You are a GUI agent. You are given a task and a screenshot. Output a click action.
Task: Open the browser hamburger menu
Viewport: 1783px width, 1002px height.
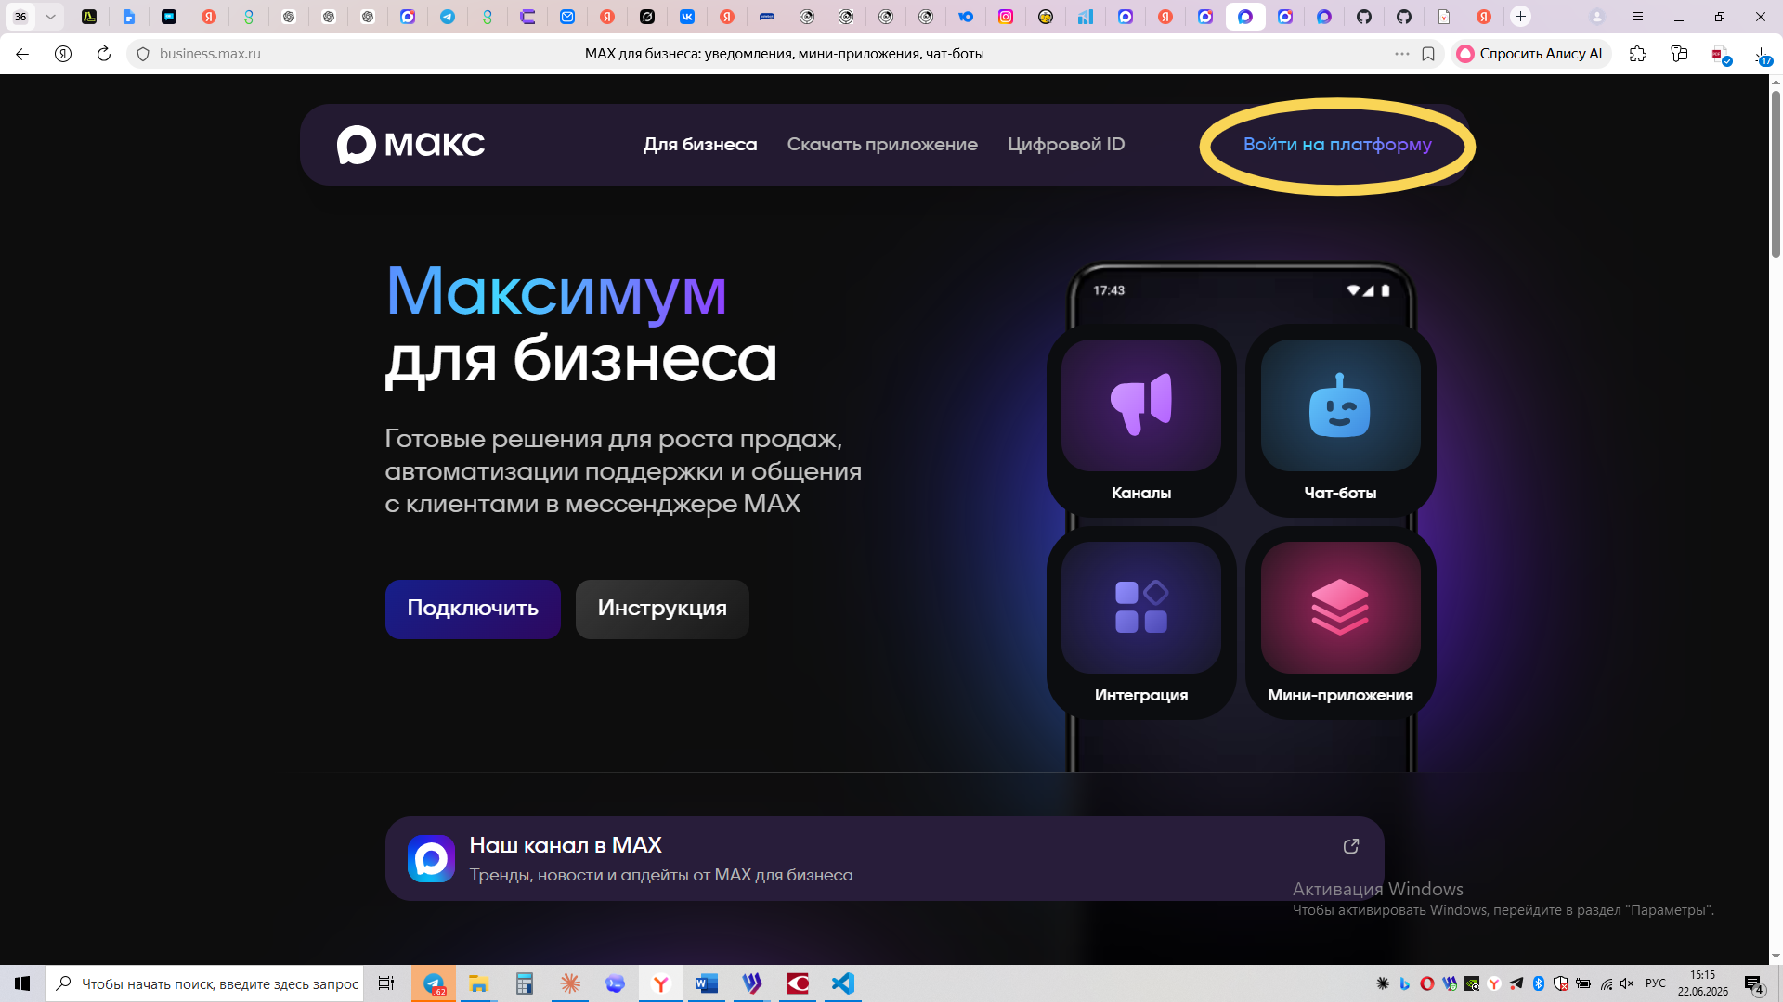[x=1638, y=17]
